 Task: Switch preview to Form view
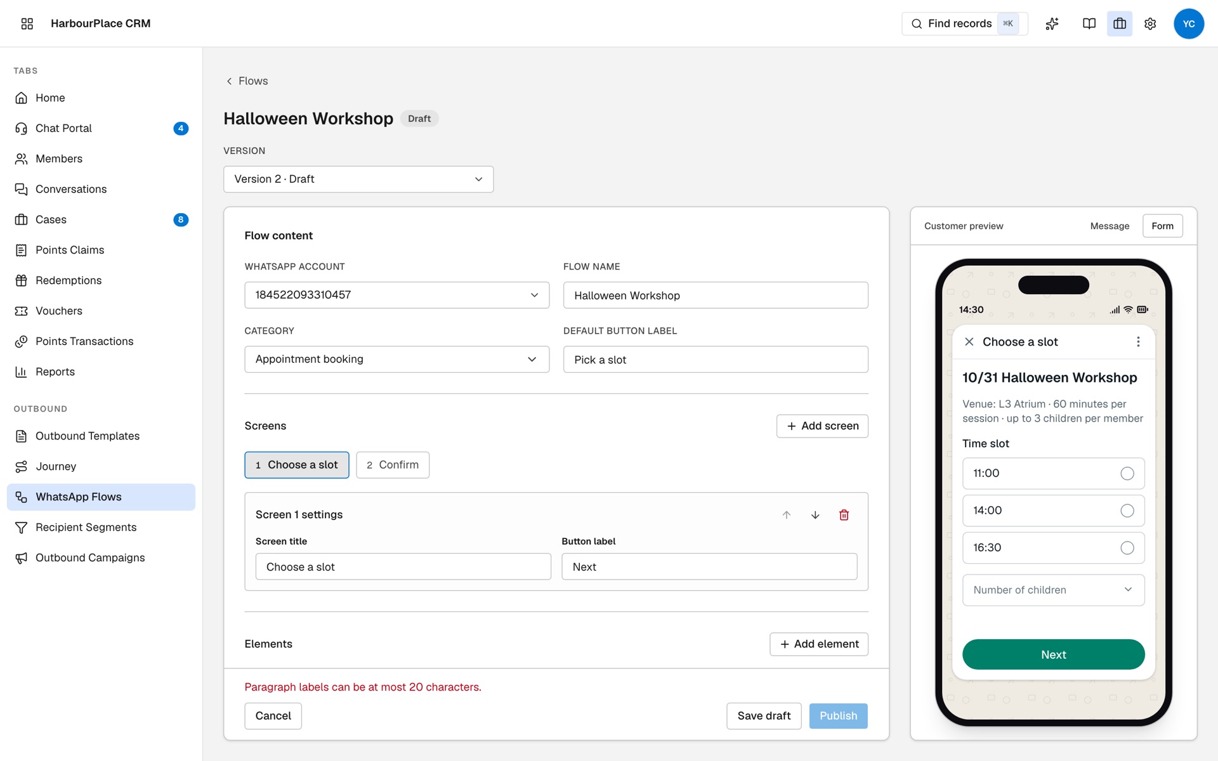[x=1162, y=226]
